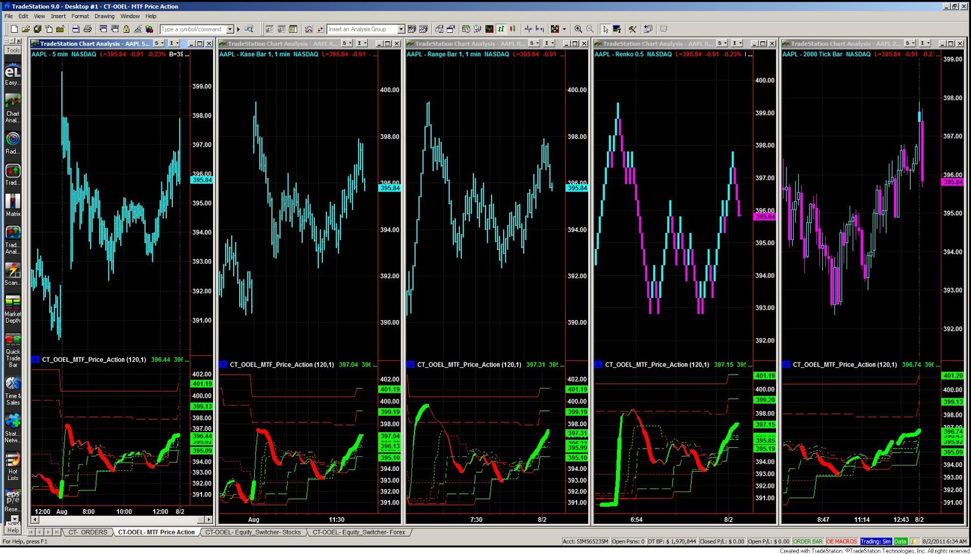
Task: Open the Format menu
Action: [x=80, y=16]
